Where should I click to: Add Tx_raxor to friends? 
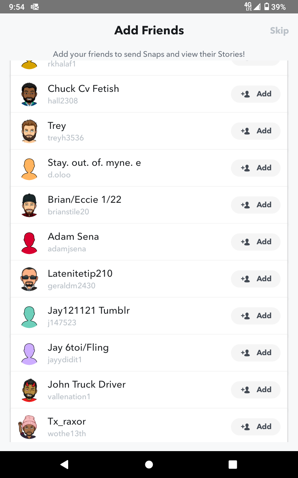(x=256, y=427)
